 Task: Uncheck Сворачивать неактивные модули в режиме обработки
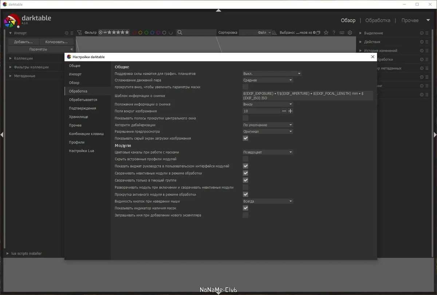[x=245, y=173]
